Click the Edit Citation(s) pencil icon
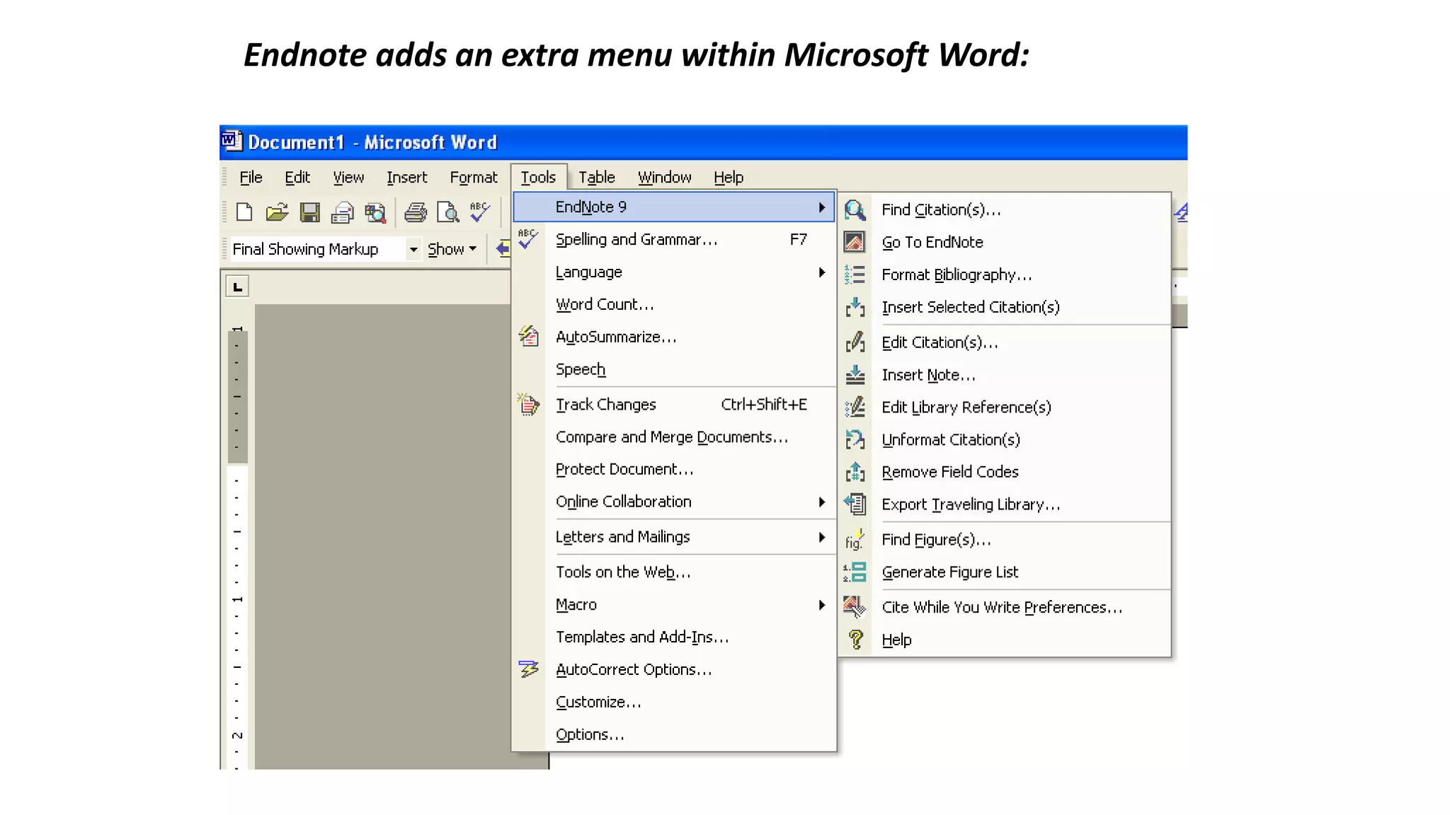The height and width of the screenshot is (815, 1450). click(x=855, y=342)
